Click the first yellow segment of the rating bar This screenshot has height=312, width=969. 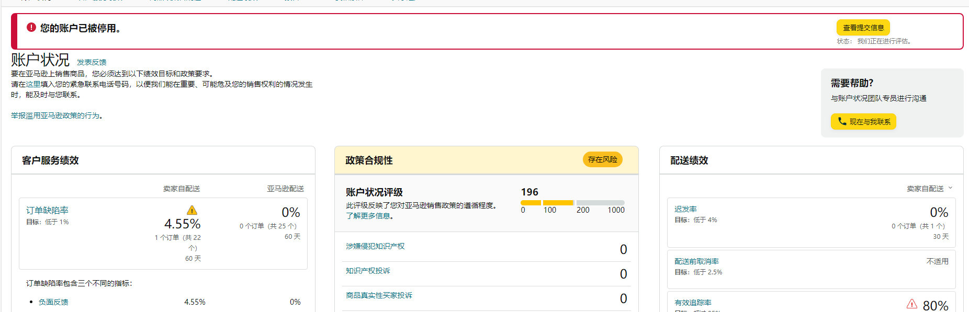[531, 203]
